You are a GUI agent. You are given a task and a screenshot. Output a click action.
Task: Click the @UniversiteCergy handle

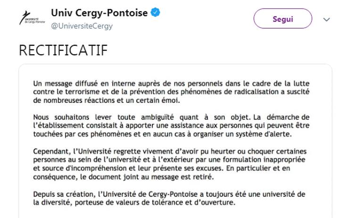tap(82, 26)
